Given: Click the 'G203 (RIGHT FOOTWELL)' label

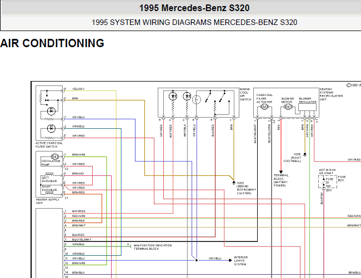Looking at the screenshot, I should pos(292,158).
